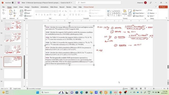The width and height of the screenshot is (169, 95).
Task: Click the PowerPoint taskbar icon
Action: [120, 92]
